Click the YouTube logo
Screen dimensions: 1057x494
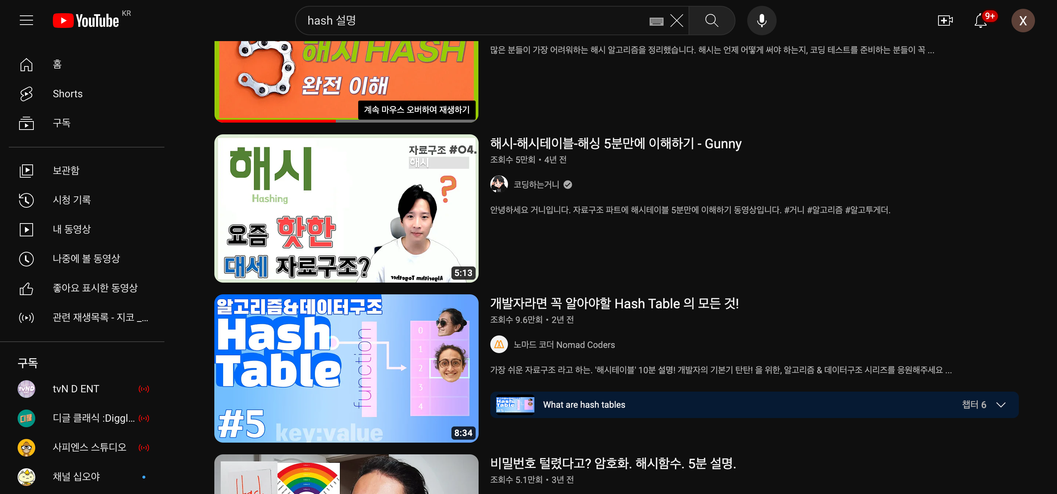coord(86,21)
